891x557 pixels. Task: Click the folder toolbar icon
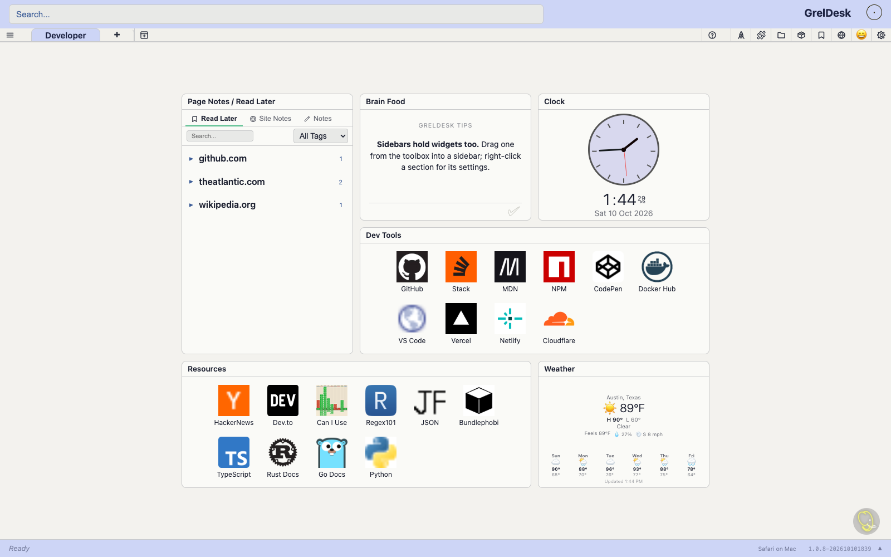[781, 35]
